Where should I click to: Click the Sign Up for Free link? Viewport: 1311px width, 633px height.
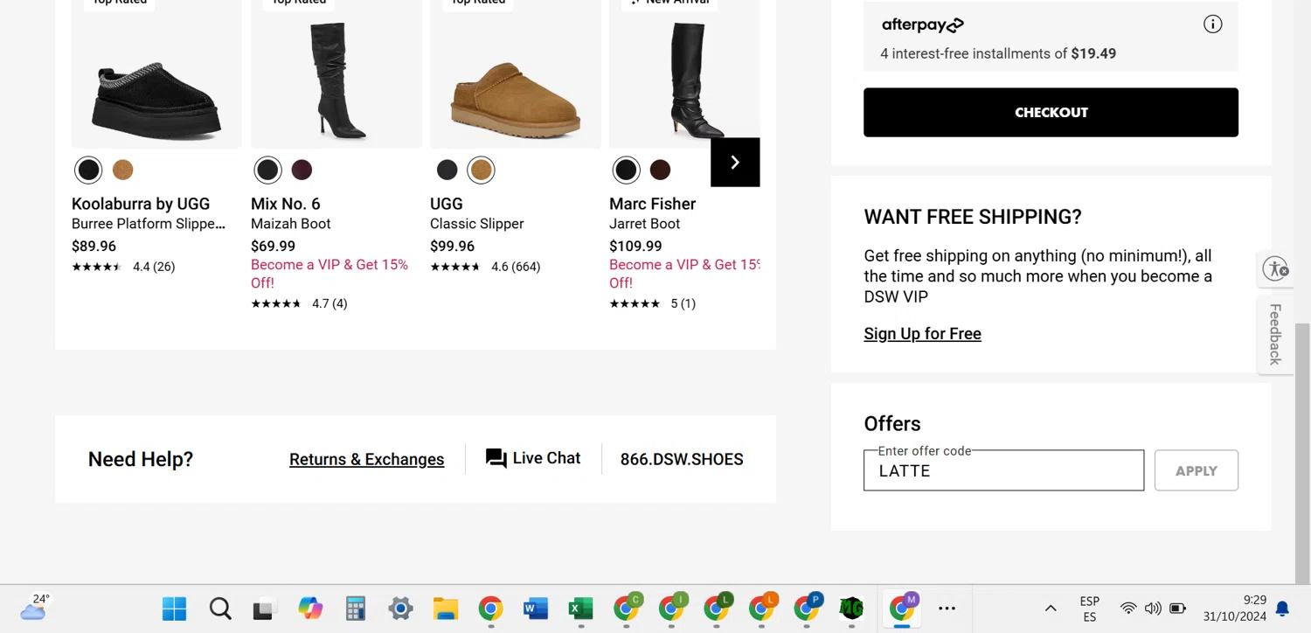(922, 334)
